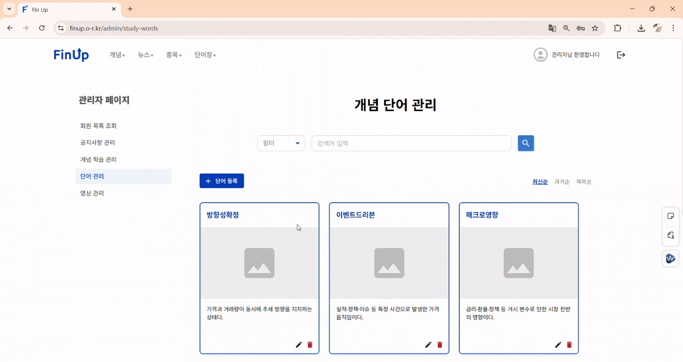683x362 pixels.
Task: Go to the FinUp logo homepage link
Action: click(71, 54)
